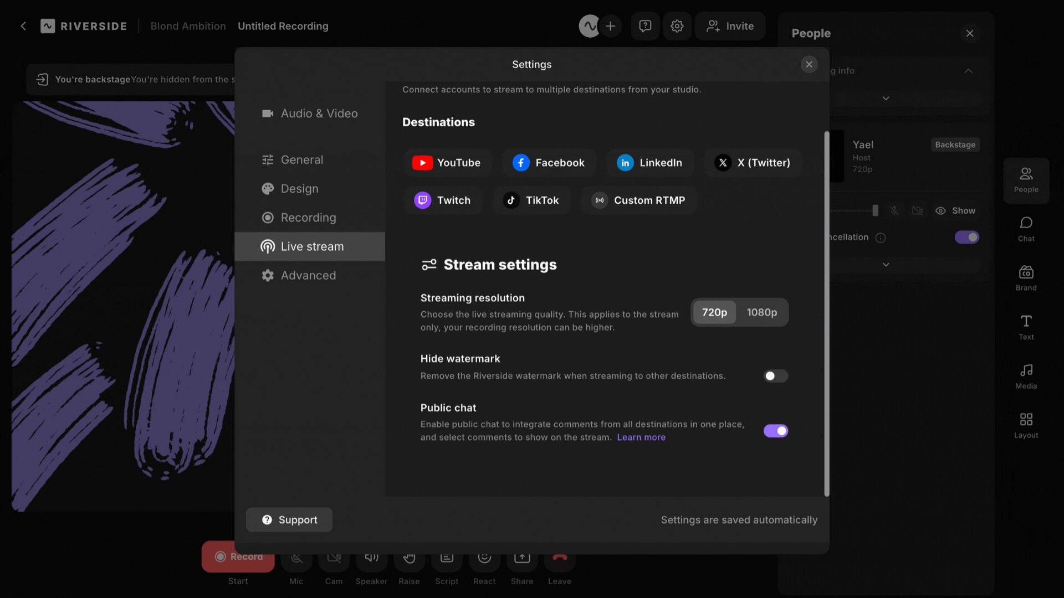Collapse the info section chevron in People panel
Viewport: 1064px width, 598px height.
(968, 71)
